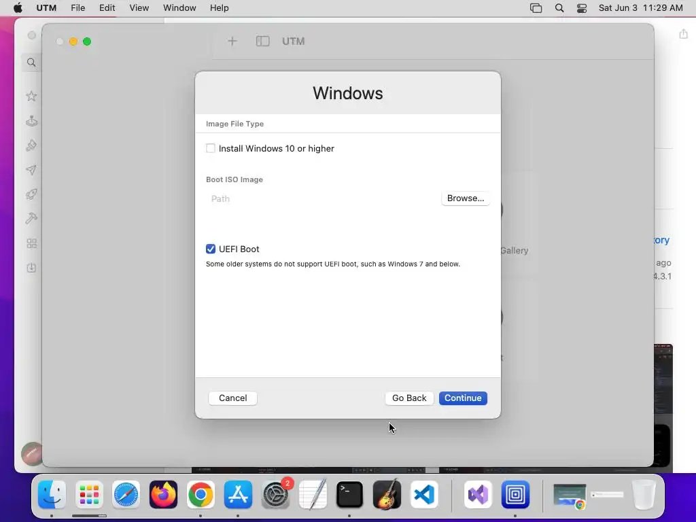Open Launchpad from the Dock
696x522 pixels.
[89, 495]
